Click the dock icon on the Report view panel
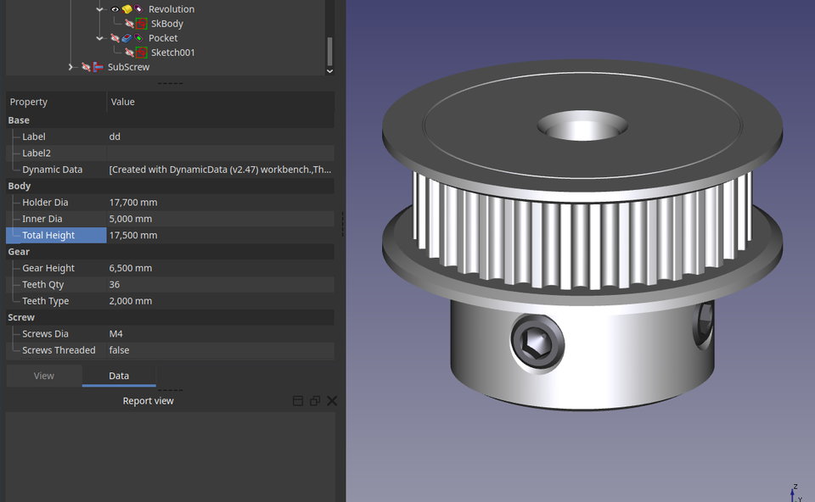 (x=297, y=400)
